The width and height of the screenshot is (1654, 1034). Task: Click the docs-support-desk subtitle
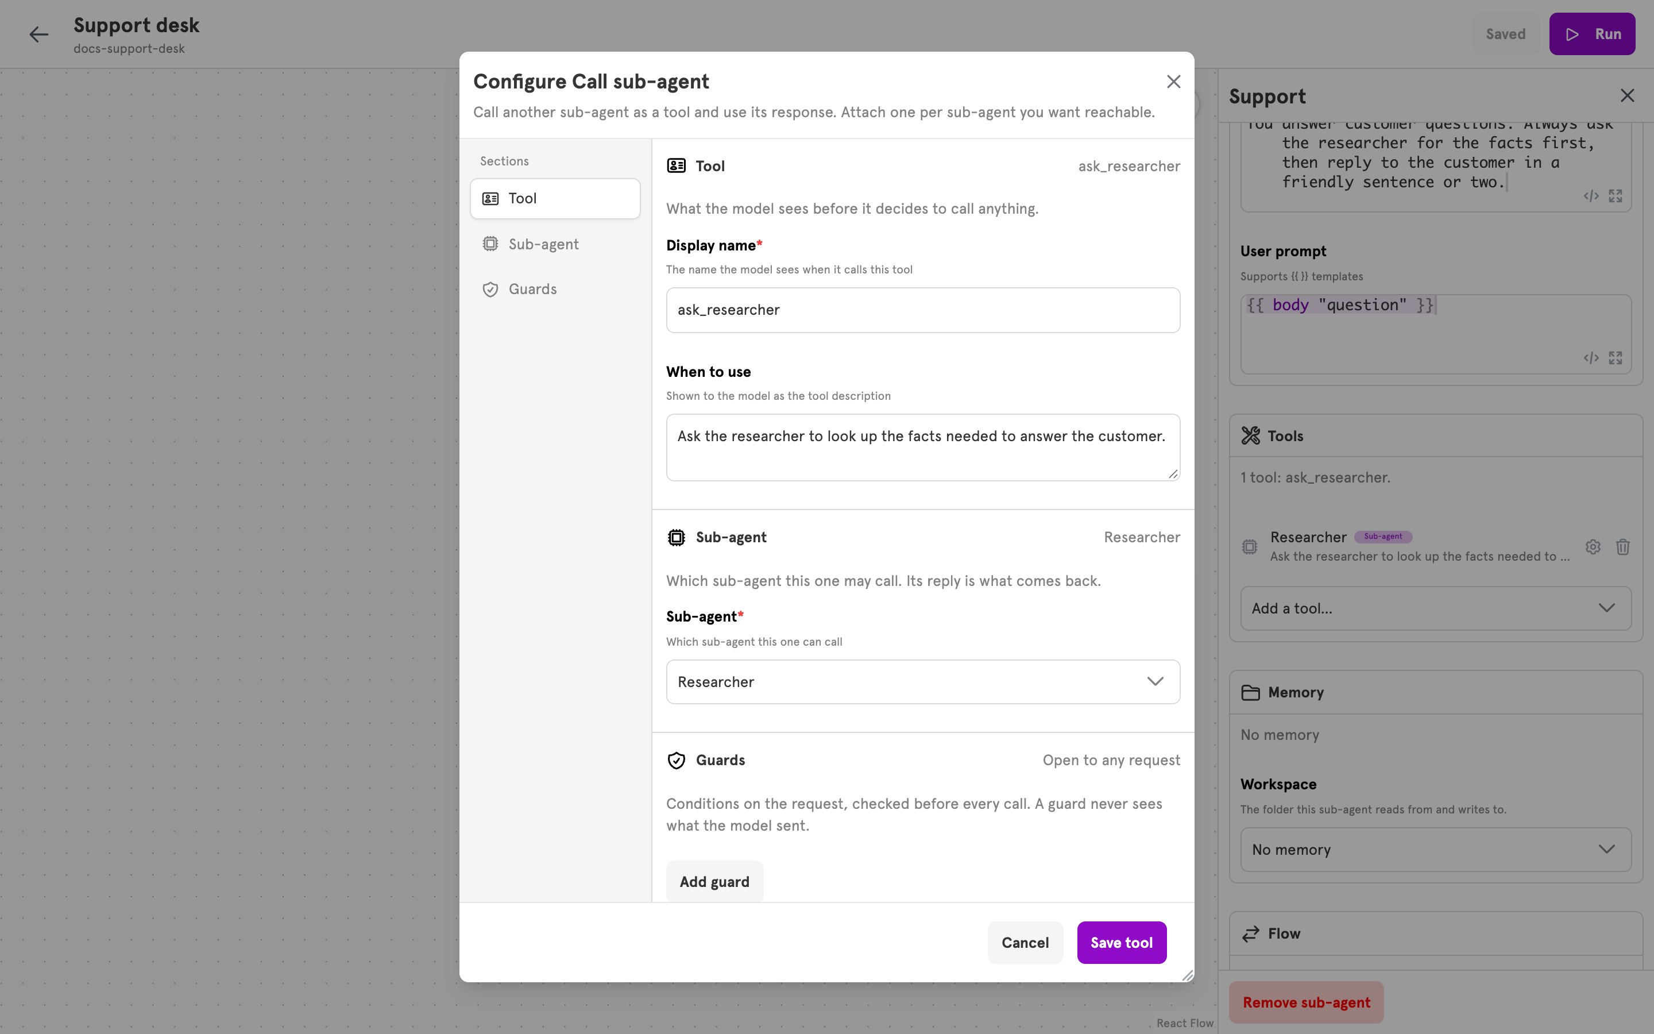(x=129, y=49)
